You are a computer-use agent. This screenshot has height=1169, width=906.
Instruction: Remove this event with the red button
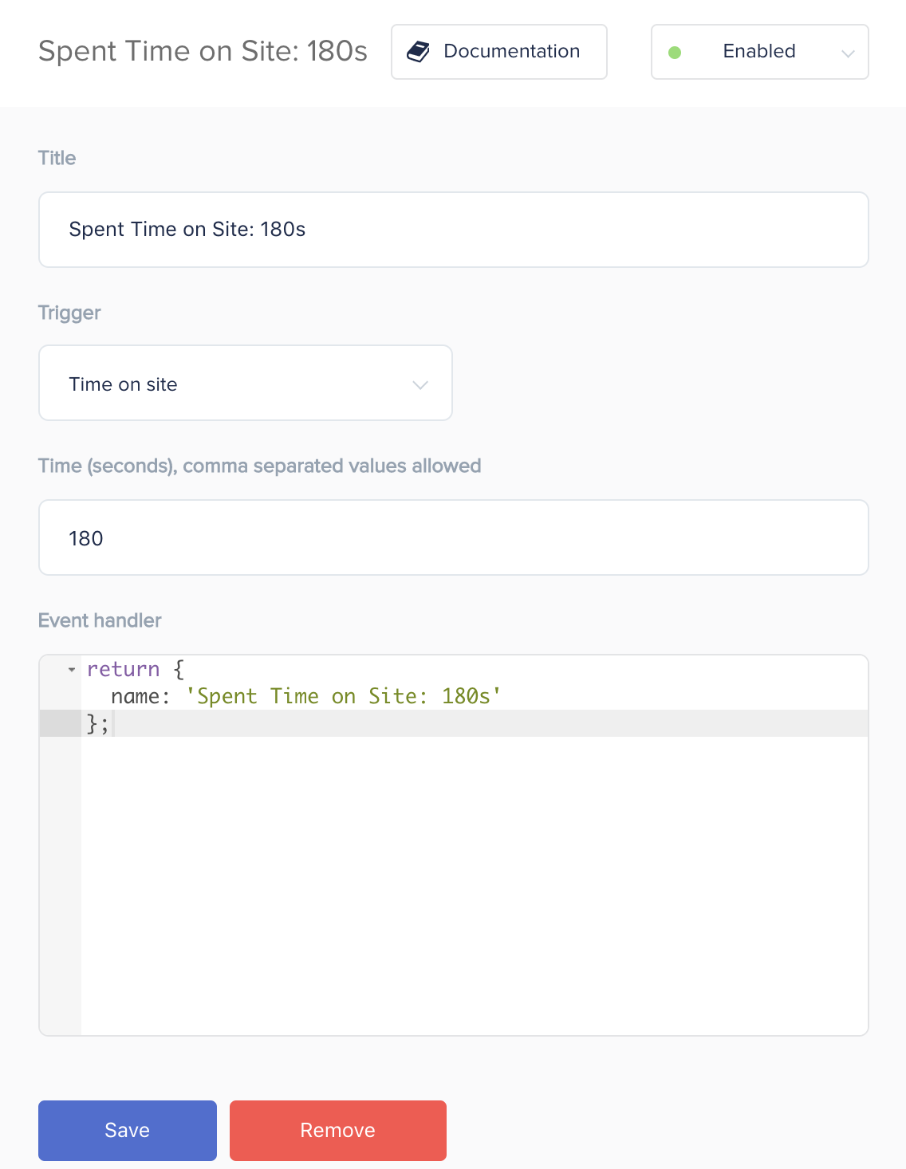pyautogui.click(x=338, y=1131)
